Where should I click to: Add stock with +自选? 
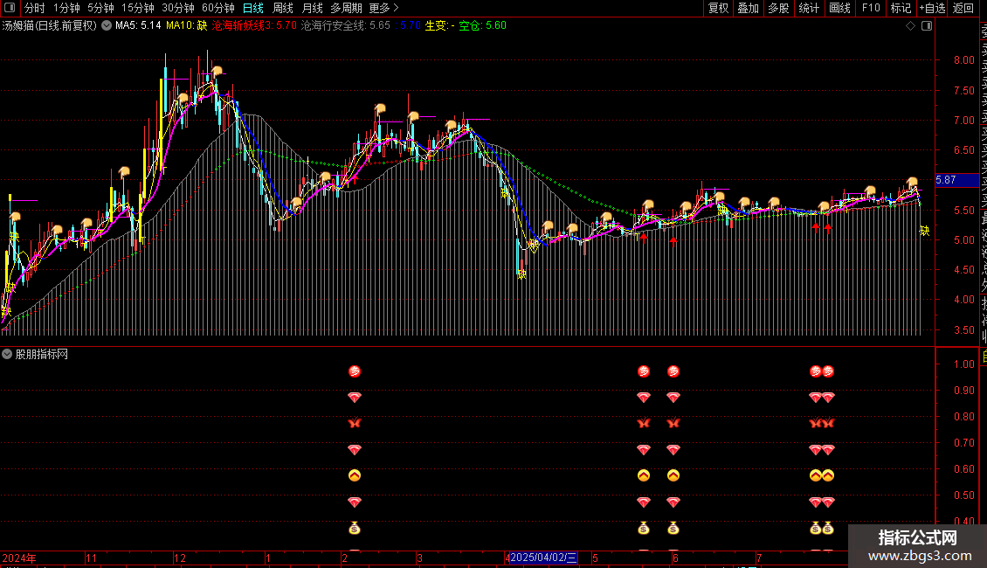click(932, 8)
